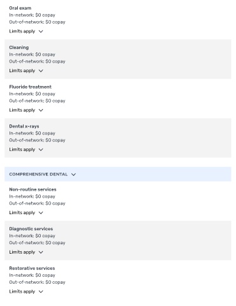Click chevron icon beside Fluoride treatment limits
This screenshot has width=236, height=306.
click(x=41, y=110)
